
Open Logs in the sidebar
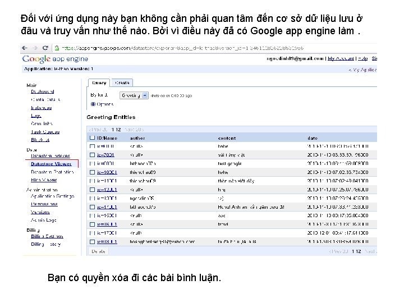tap(36, 116)
